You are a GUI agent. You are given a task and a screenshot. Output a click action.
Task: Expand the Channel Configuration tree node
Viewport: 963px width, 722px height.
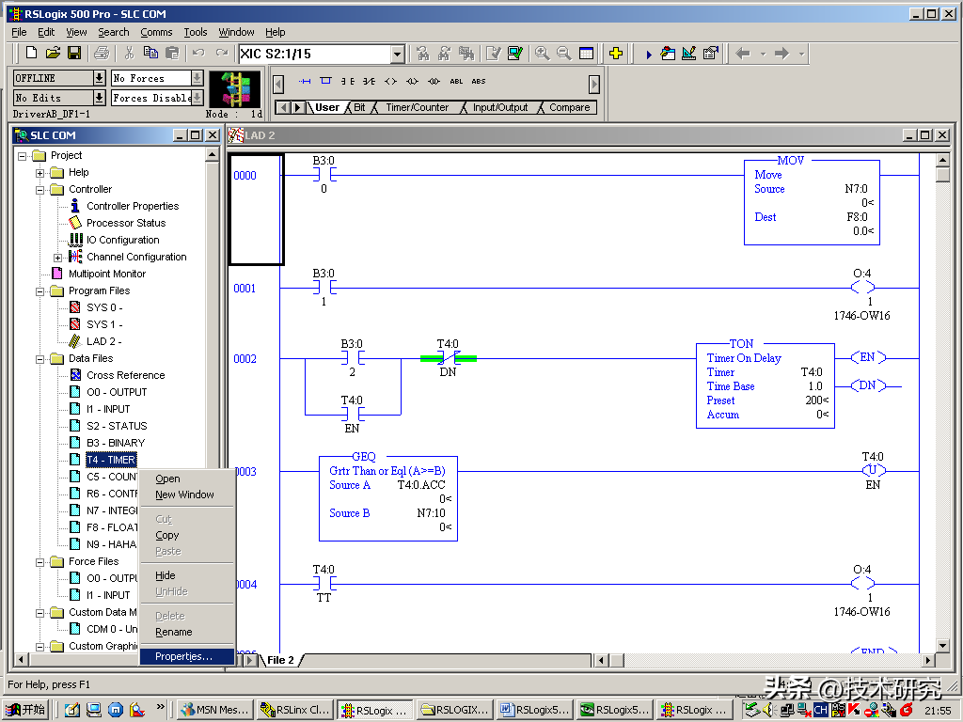(58, 258)
